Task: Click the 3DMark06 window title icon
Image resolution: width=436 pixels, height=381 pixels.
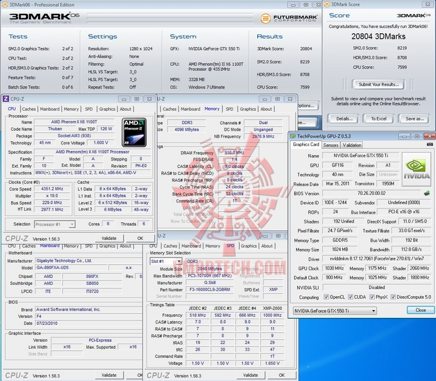Action: 5,4
